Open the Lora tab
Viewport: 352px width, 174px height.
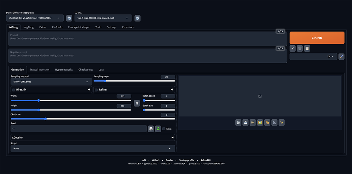click(100, 69)
